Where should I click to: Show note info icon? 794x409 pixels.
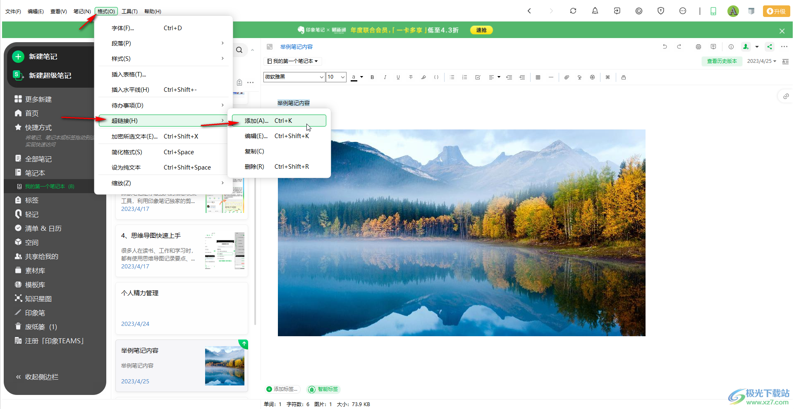pos(731,47)
